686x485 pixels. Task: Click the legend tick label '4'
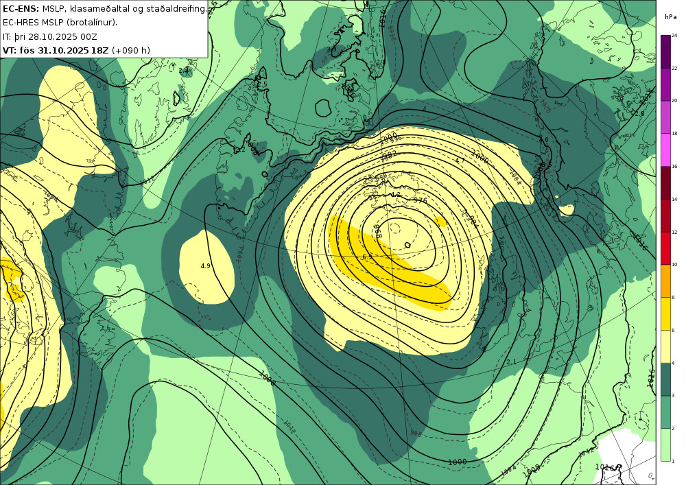673,363
